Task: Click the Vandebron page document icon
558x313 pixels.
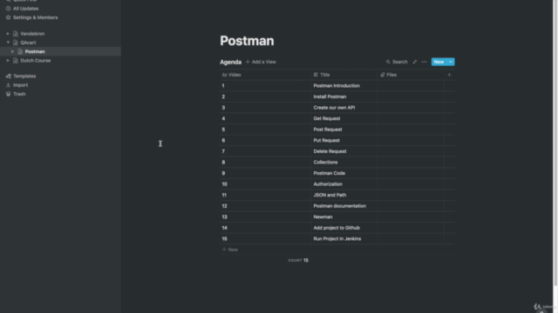Action: (x=16, y=34)
